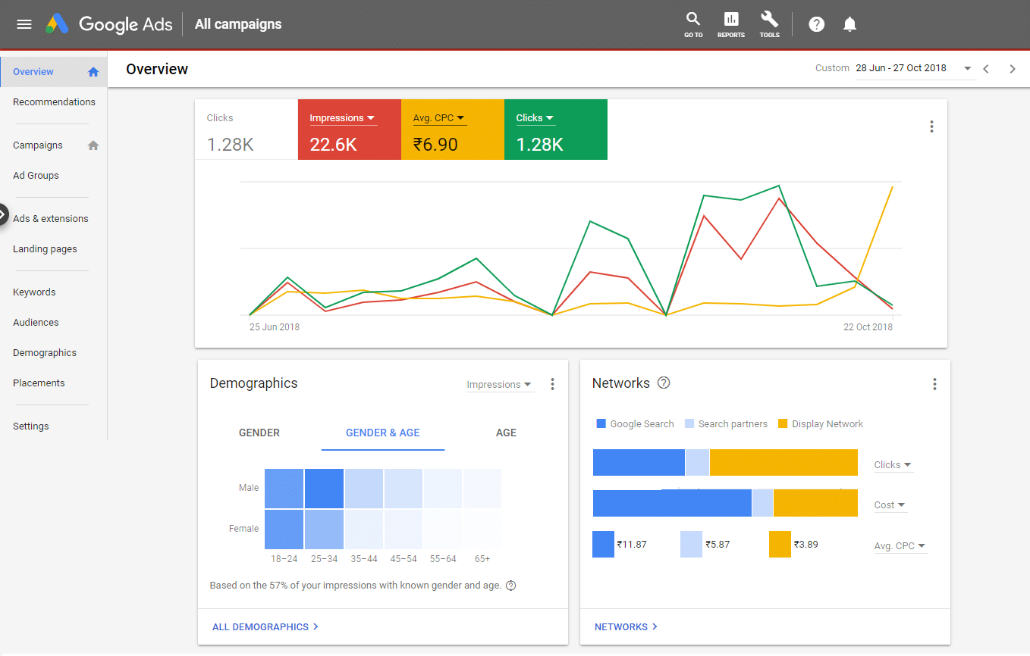1030x656 pixels.
Task: Open Campaigns in sidebar
Action: click(x=38, y=145)
